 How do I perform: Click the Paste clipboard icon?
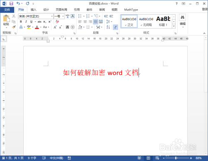pos(6,18)
